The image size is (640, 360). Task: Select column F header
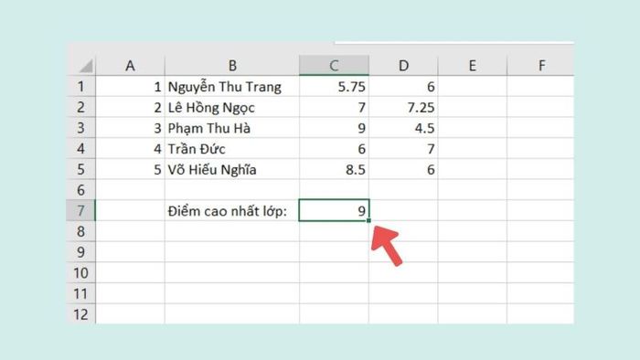pos(541,66)
